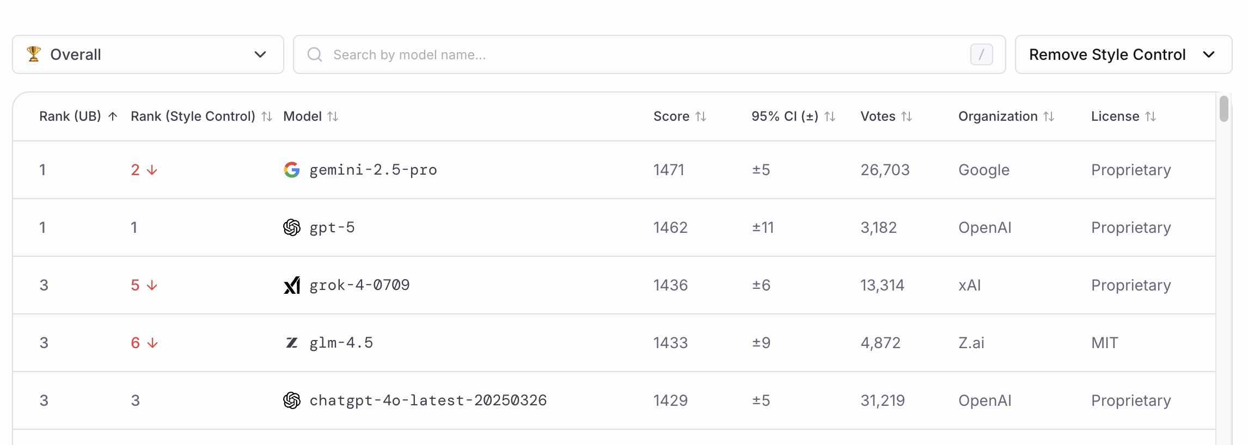Sort by Score column arrows
Viewport: 1248px width, 445px height.
tap(701, 116)
